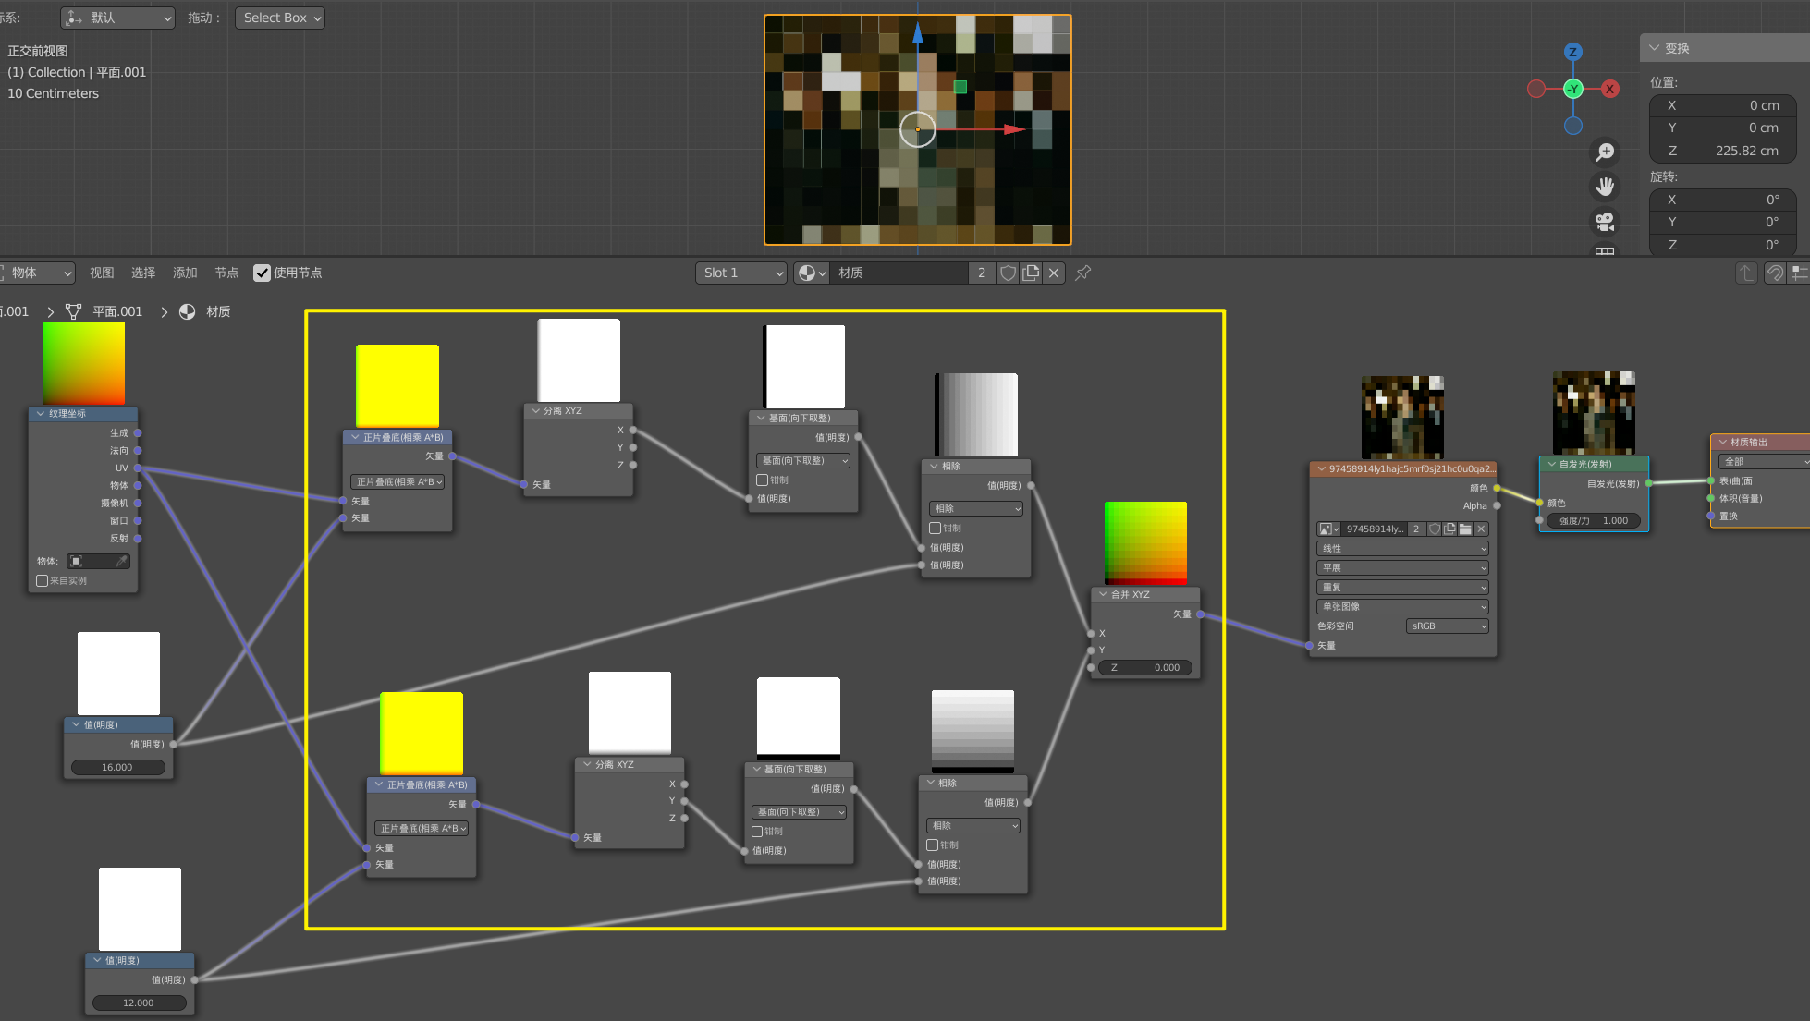Toggle the 使用节点 checkbox
1810x1021 pixels.
click(263, 273)
